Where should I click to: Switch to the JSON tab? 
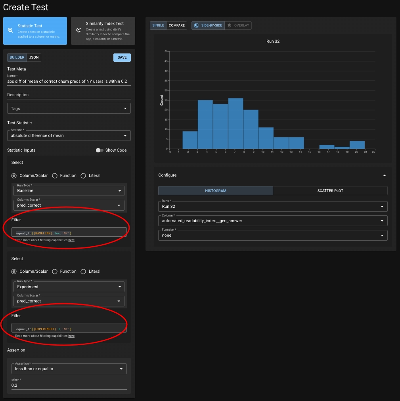(34, 57)
